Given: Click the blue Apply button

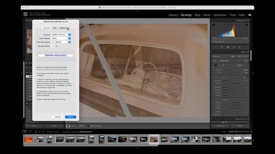Looking at the screenshot, I should 70,117.
